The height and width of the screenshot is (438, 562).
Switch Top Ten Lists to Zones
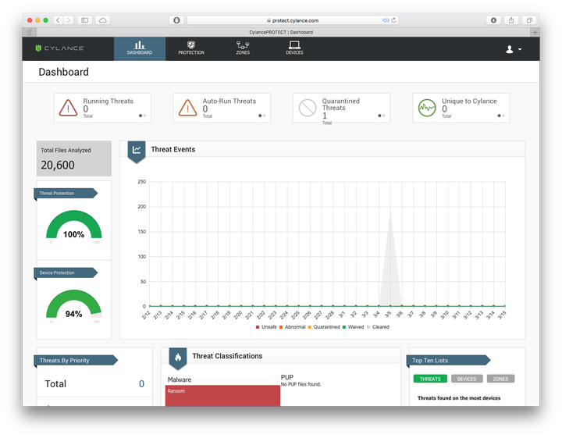(x=500, y=379)
